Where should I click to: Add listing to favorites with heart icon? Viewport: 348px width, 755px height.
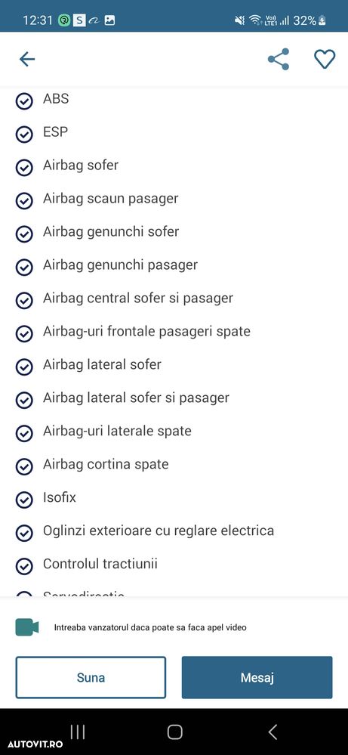tap(325, 59)
